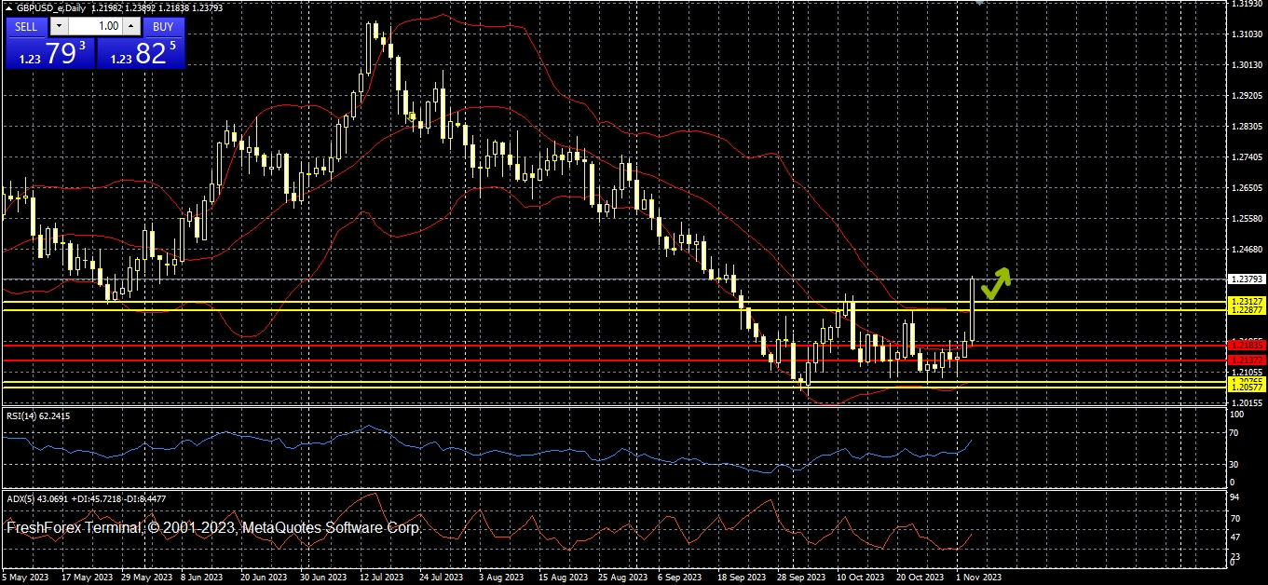Select the yellow 1.20577 price label
Screen dimensions: 1268x585
[x=1246, y=386]
